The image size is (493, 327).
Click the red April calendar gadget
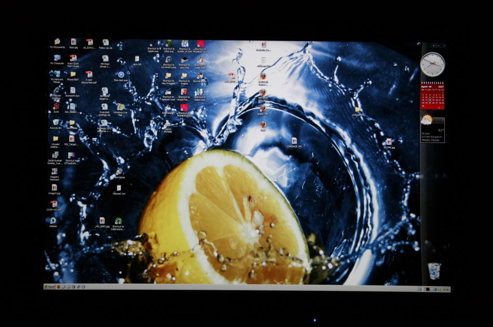432,96
